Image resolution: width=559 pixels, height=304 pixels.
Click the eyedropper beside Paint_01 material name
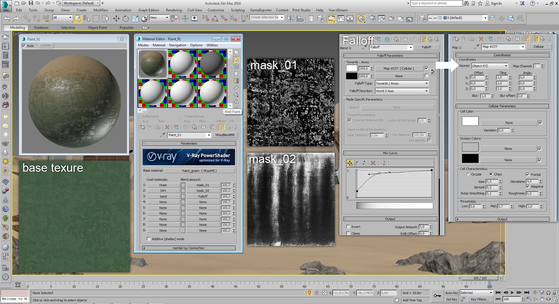pyautogui.click(x=163, y=135)
